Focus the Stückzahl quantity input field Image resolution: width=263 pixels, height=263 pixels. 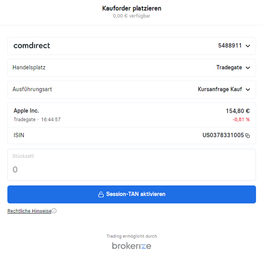click(132, 165)
